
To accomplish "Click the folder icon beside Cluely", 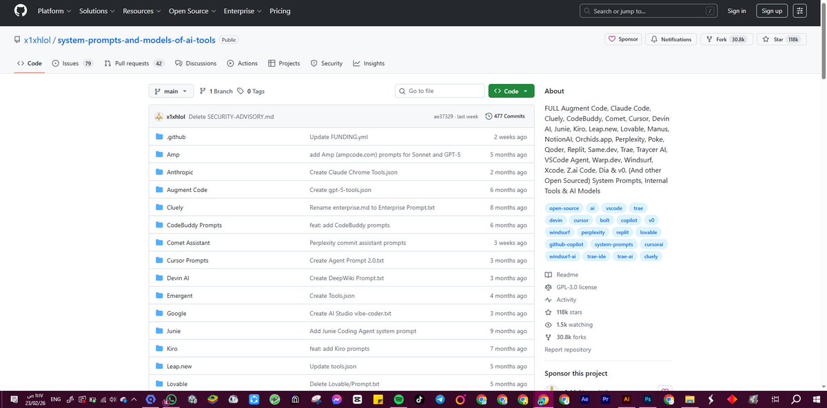I will [160, 208].
